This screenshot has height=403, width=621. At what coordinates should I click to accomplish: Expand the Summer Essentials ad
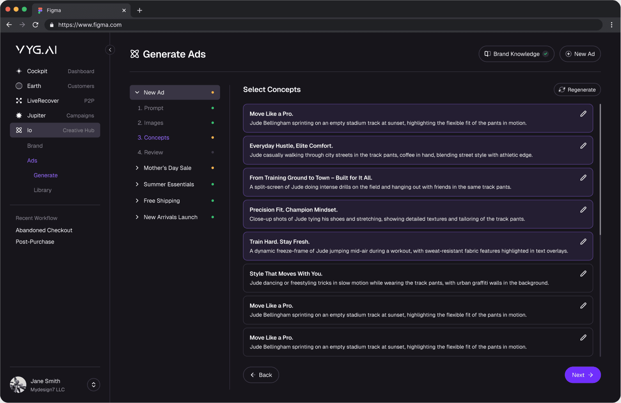(137, 184)
